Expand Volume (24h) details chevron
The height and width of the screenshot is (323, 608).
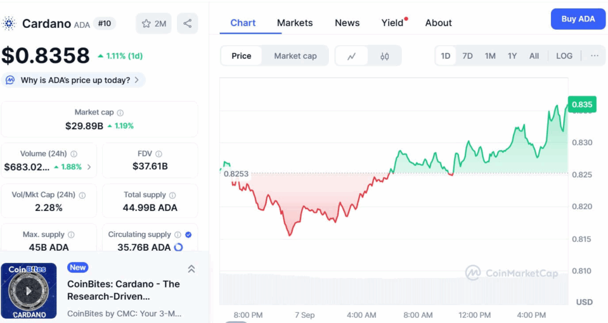click(x=89, y=167)
